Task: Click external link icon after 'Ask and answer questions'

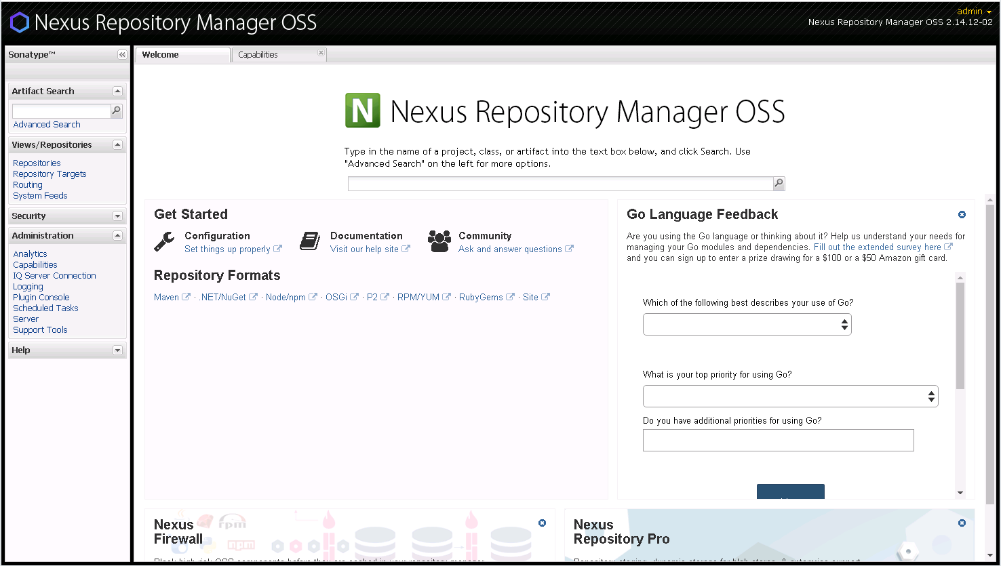Action: [x=569, y=249]
